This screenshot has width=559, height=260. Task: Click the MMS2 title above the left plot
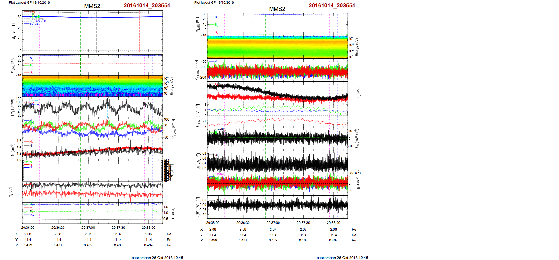click(92, 6)
